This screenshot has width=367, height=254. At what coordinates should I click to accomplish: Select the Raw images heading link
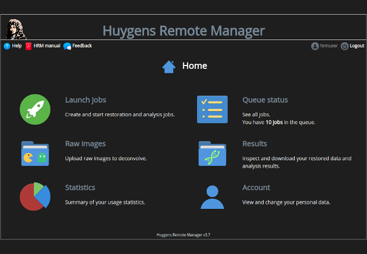(85, 143)
